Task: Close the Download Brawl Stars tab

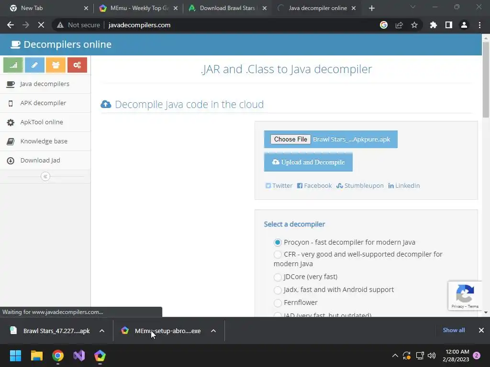Action: [265, 8]
